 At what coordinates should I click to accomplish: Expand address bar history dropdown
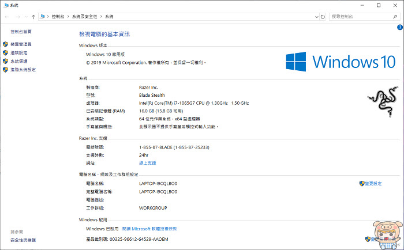[317, 17]
